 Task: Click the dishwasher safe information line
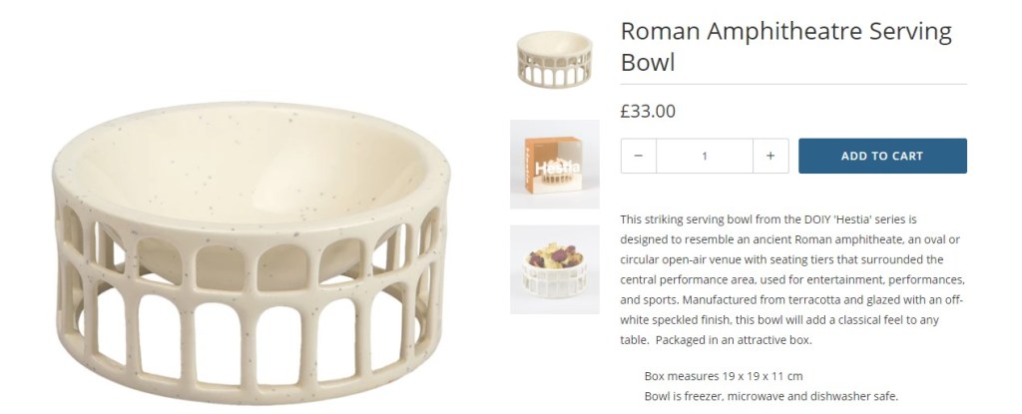770,396
